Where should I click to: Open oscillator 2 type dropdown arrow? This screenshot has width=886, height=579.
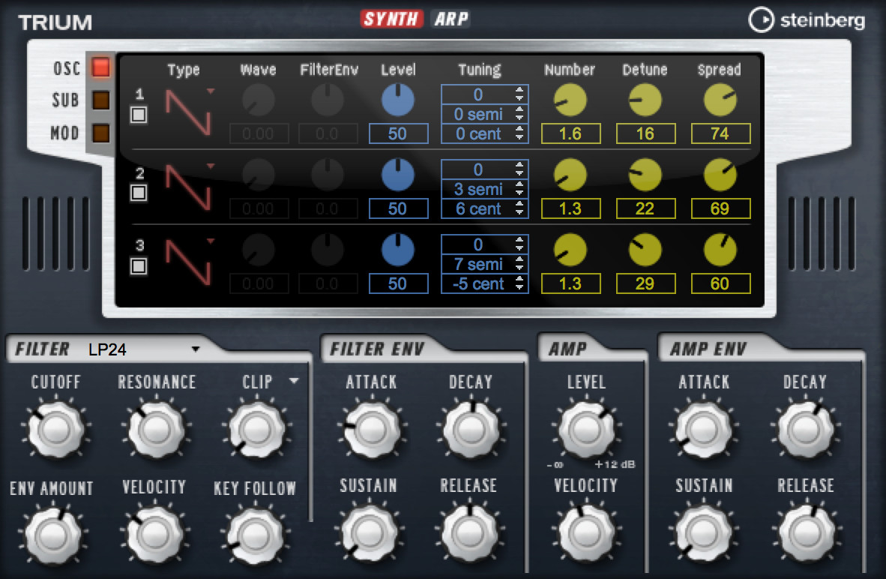tap(211, 166)
